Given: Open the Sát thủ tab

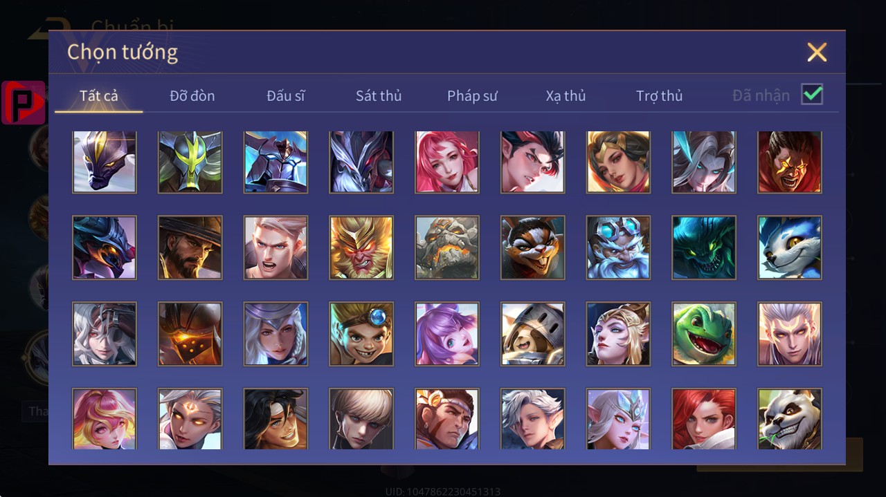Looking at the screenshot, I should 379,96.
